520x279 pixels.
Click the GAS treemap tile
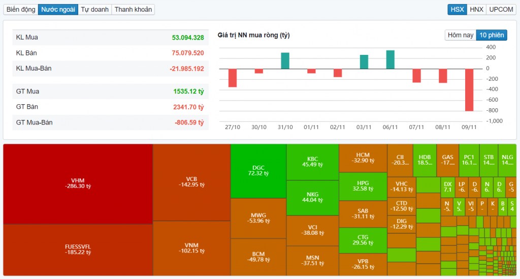pos(448,160)
